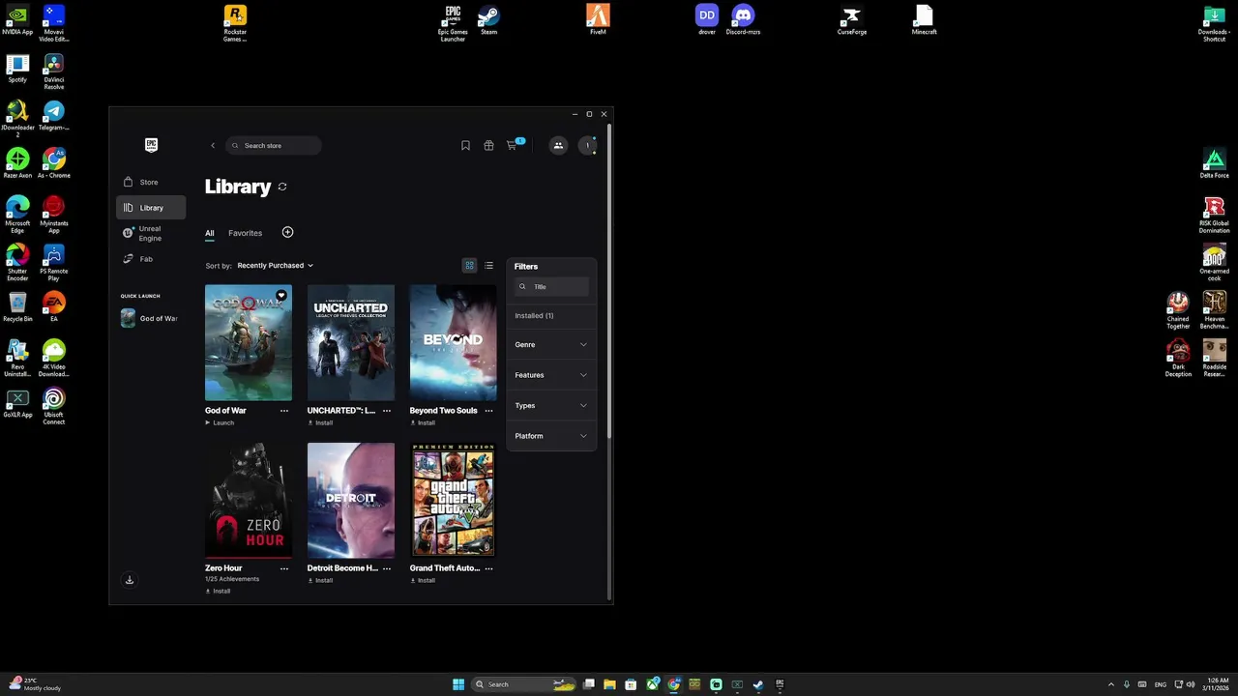
Task: Install Beyond Two Souls
Action: 423,422
